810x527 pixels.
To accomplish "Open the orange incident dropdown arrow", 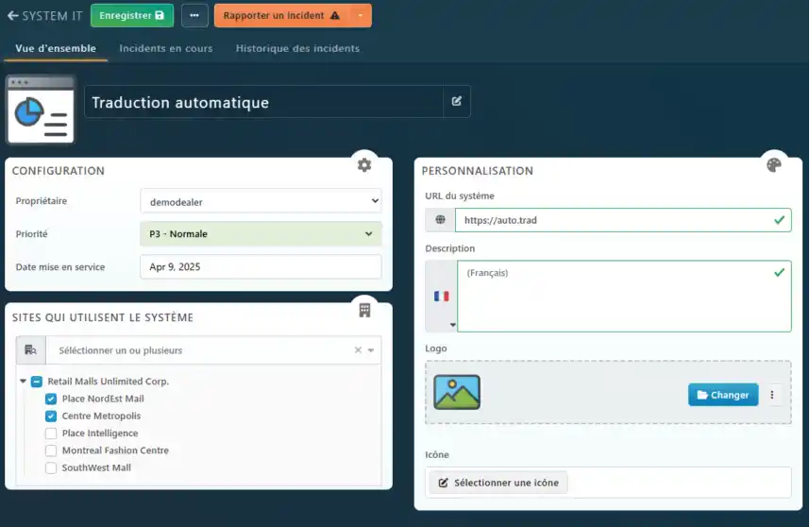I will [361, 15].
